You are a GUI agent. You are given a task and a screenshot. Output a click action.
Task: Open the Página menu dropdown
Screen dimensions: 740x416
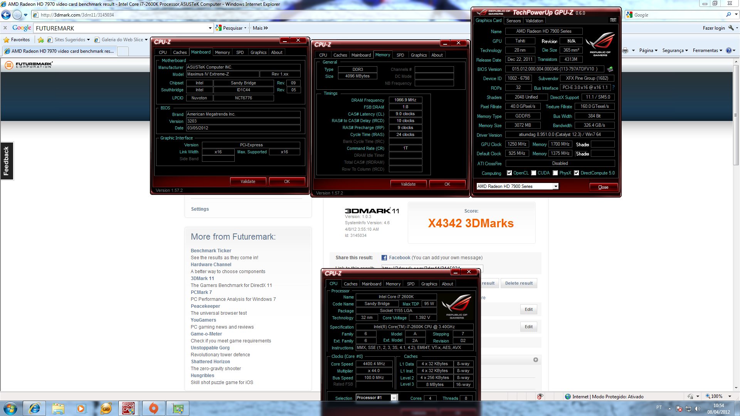pyautogui.click(x=648, y=50)
